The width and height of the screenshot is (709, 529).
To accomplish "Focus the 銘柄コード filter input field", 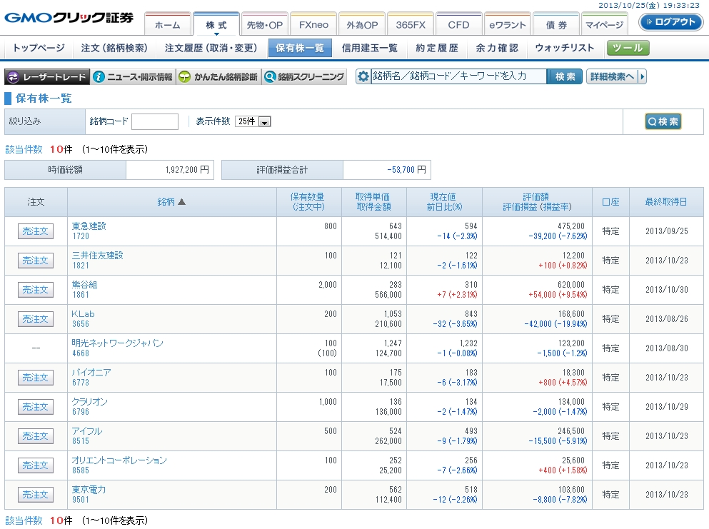I will tap(155, 121).
